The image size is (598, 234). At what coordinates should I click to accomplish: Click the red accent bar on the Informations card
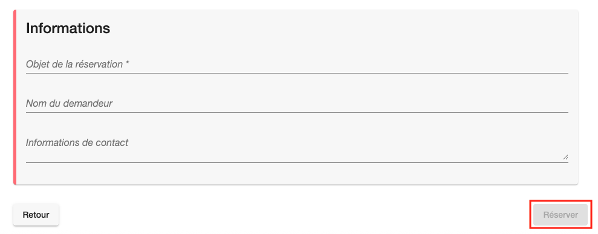click(x=15, y=98)
